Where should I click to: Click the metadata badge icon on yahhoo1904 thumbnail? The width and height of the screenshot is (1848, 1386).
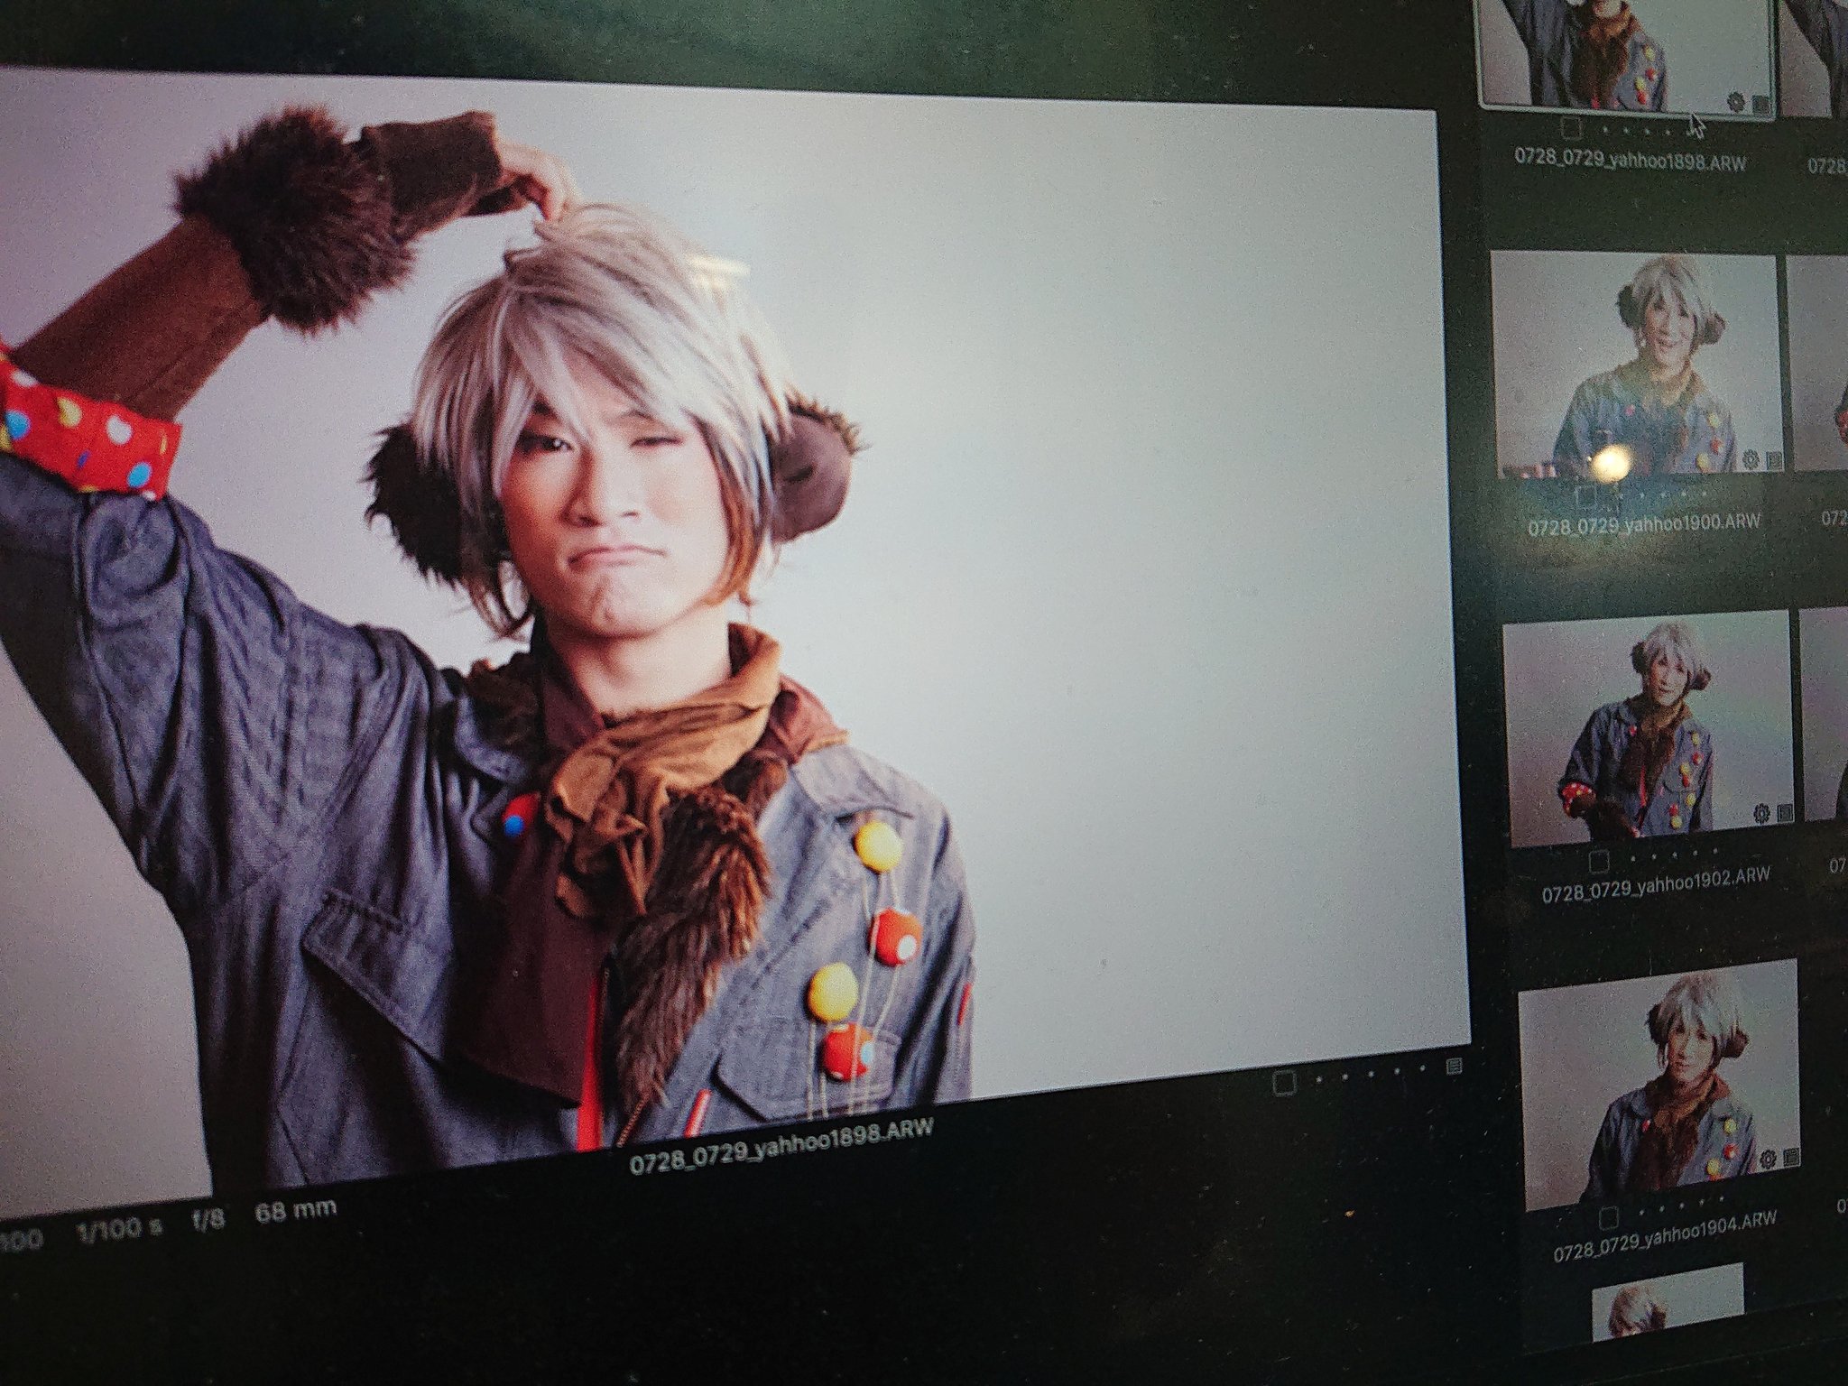click(1792, 1156)
